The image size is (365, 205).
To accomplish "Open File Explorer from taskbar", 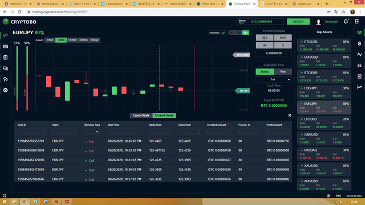I will click(14, 202).
